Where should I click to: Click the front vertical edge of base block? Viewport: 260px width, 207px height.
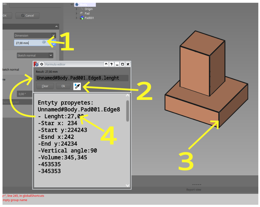[x=219, y=120]
